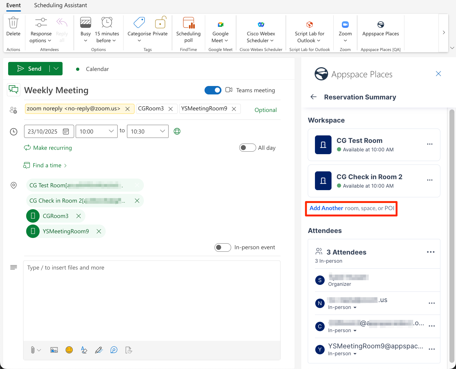Open the emoji picker
The width and height of the screenshot is (456, 369).
[x=69, y=350]
